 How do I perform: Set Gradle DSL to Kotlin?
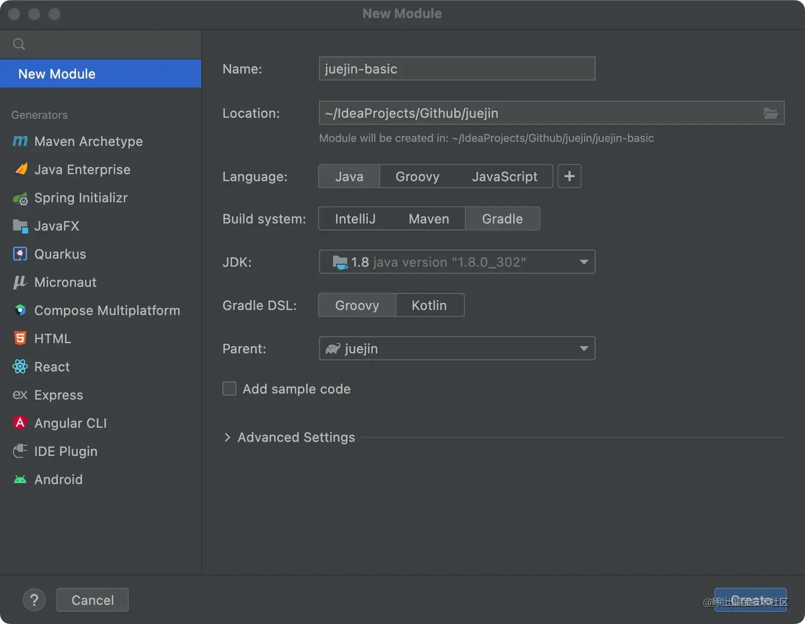coord(429,305)
